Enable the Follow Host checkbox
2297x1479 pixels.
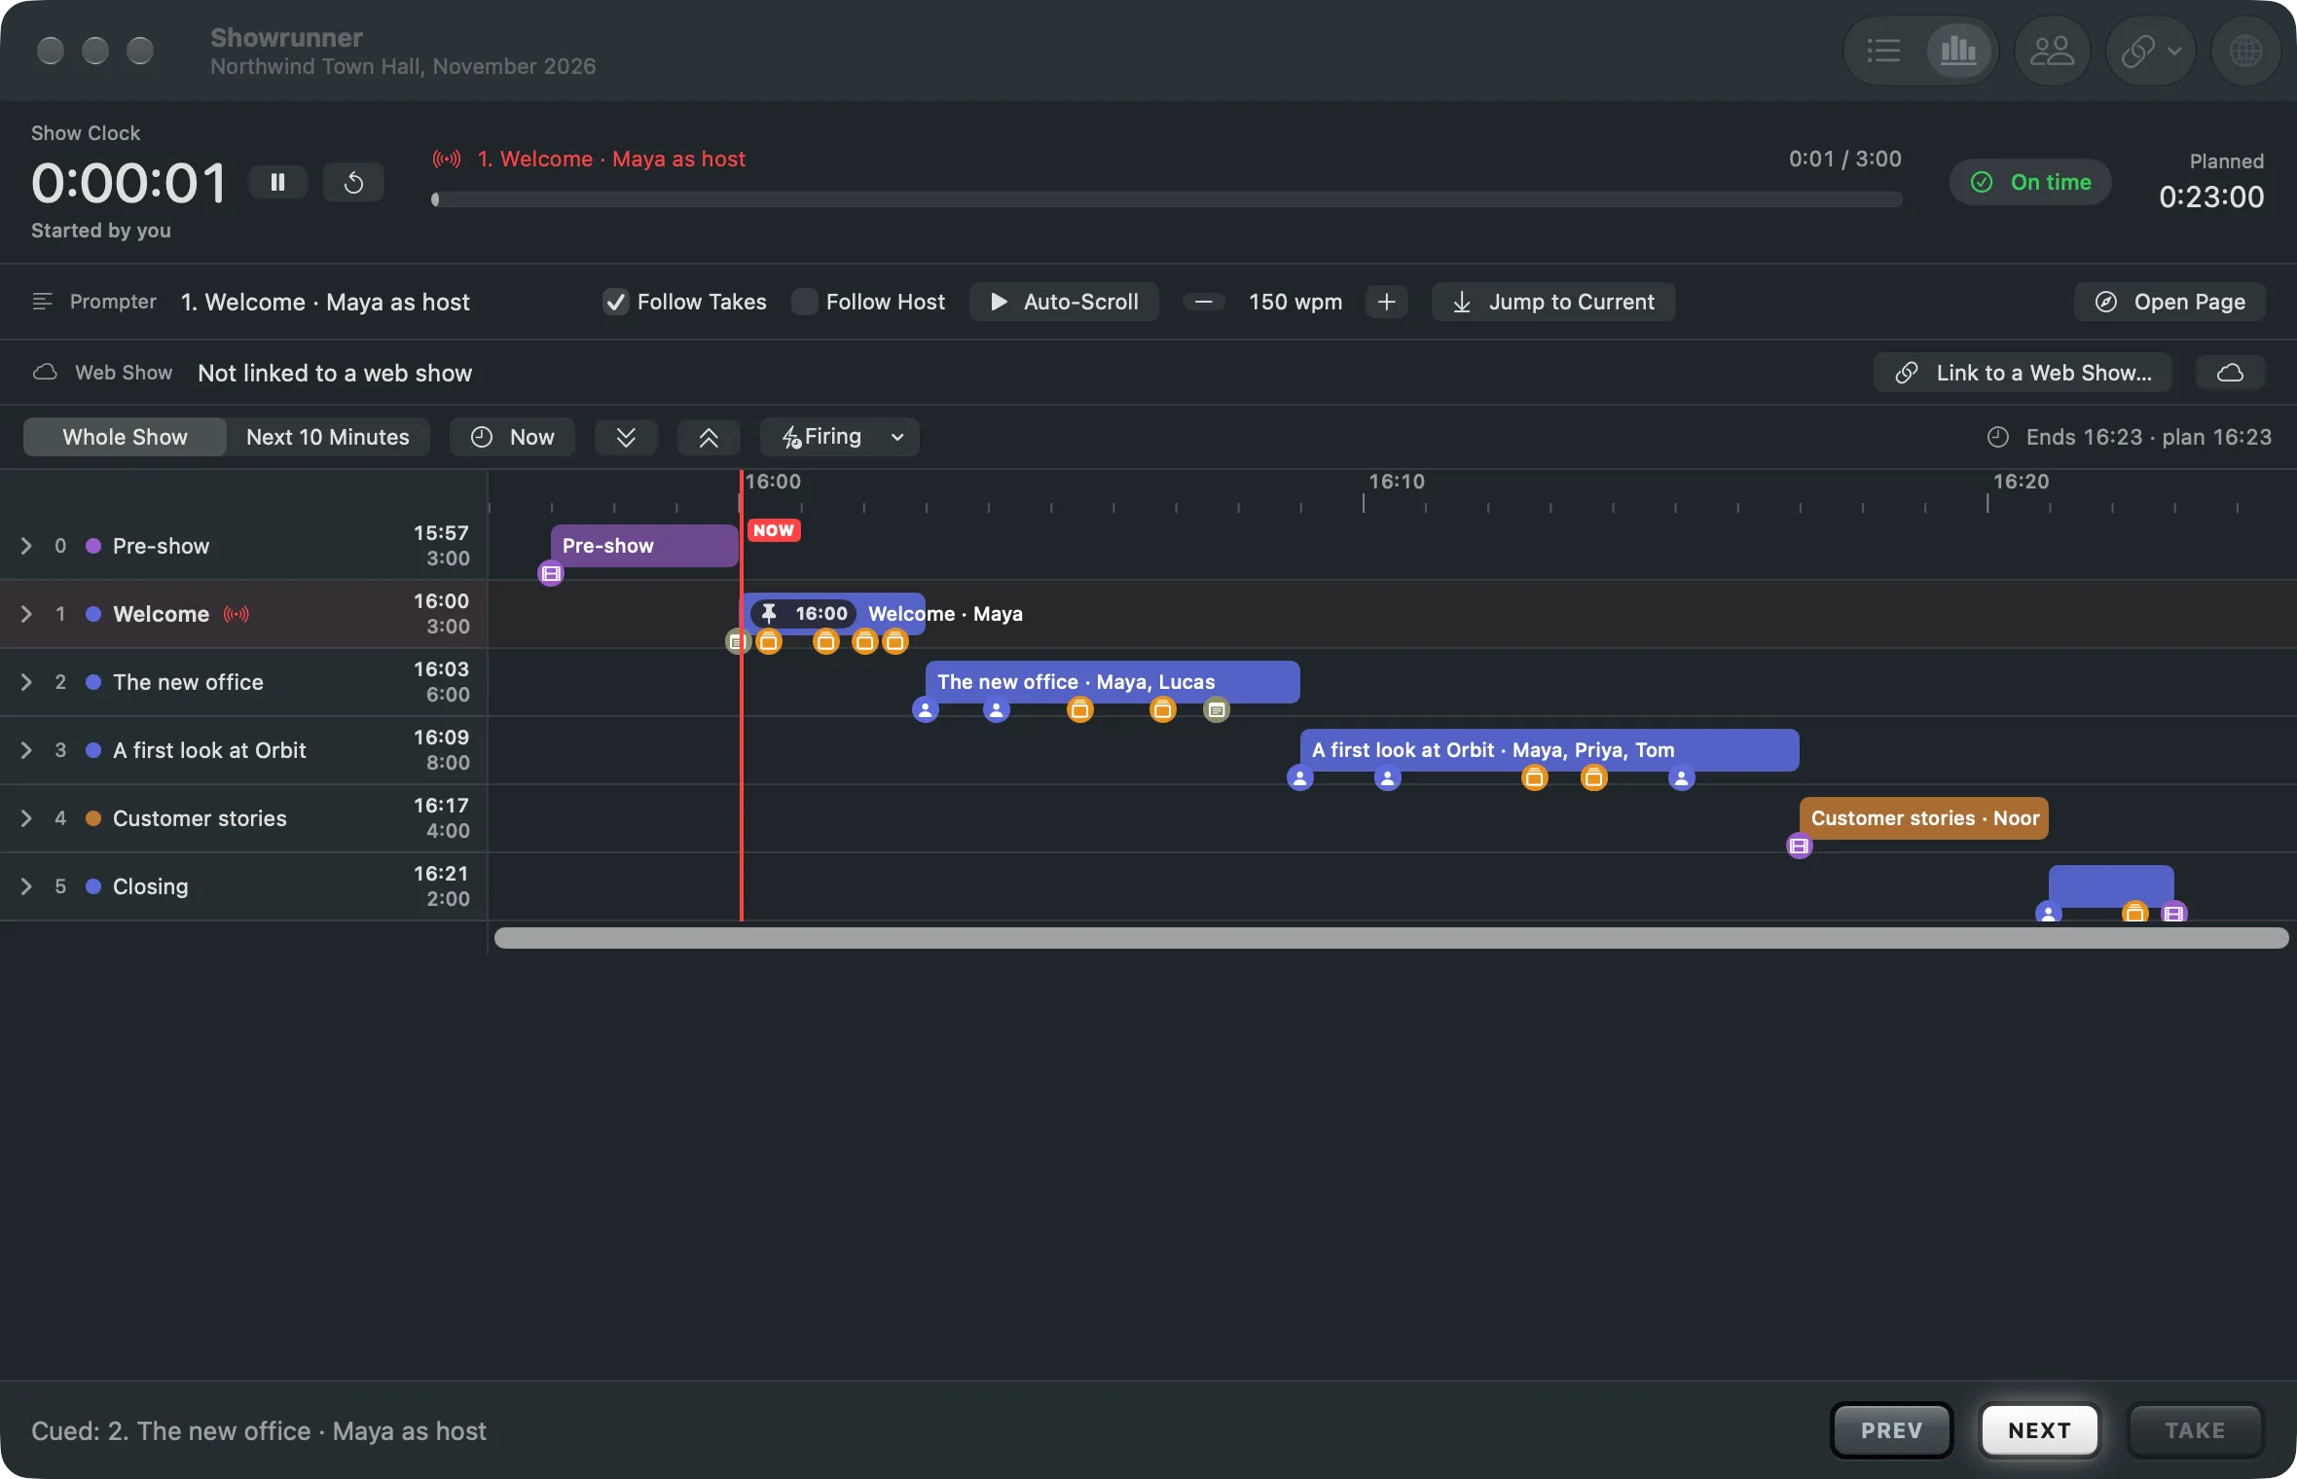pyautogui.click(x=804, y=302)
